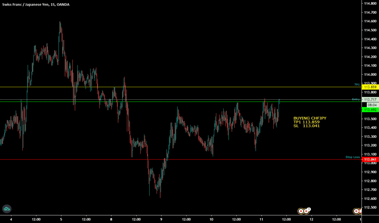The width and height of the screenshot is (379, 223).
Task: Click date label '4' on the time axis
Action: pos(11,219)
